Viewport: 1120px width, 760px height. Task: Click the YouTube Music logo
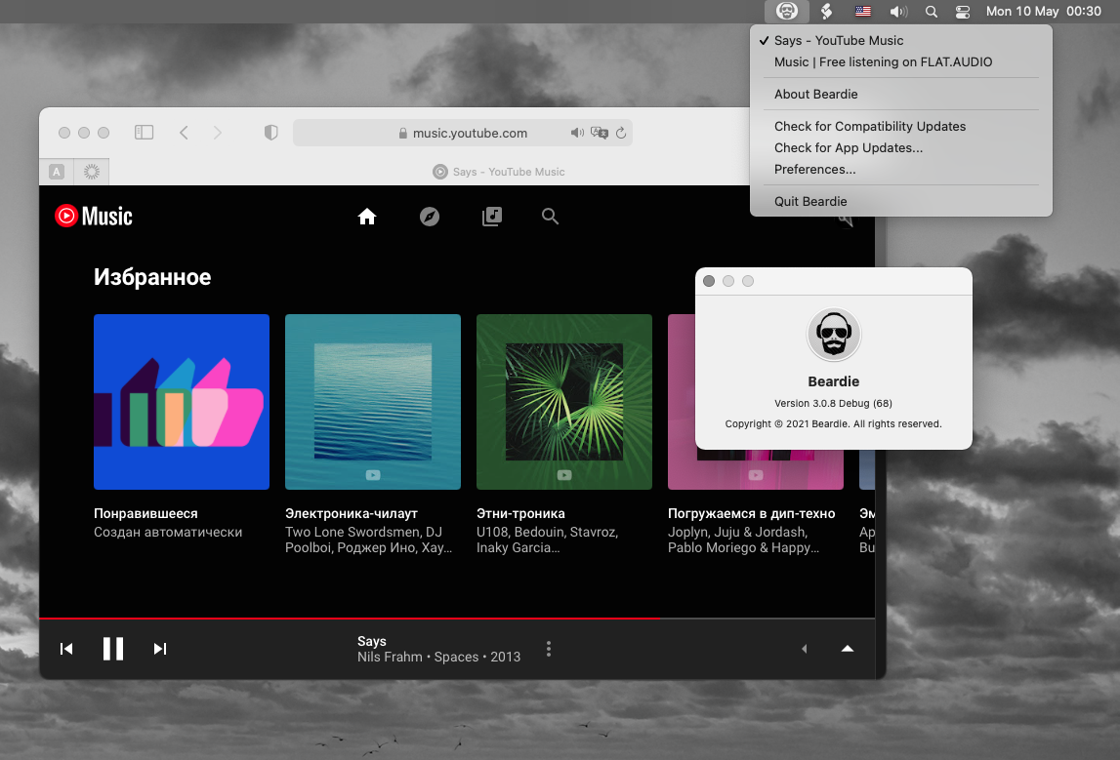[x=94, y=217]
